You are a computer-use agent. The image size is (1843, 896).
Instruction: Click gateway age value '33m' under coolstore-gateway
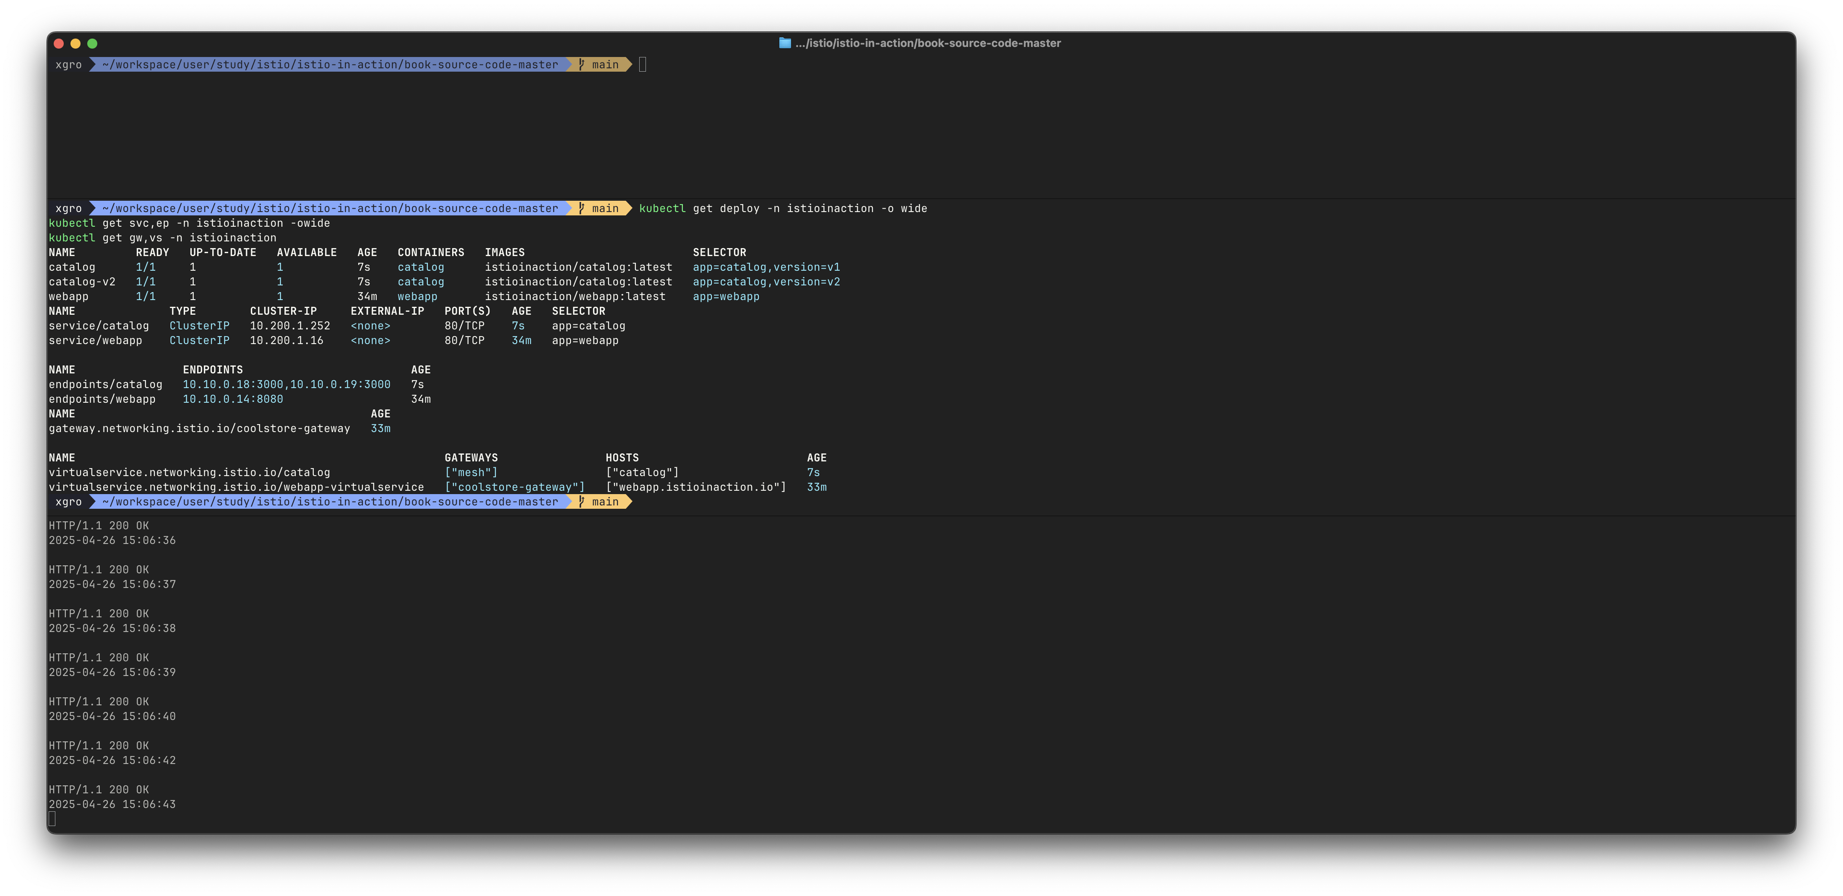pyautogui.click(x=380, y=428)
